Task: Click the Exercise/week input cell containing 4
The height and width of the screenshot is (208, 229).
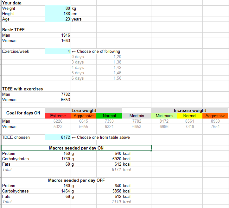Action: [x=58, y=52]
